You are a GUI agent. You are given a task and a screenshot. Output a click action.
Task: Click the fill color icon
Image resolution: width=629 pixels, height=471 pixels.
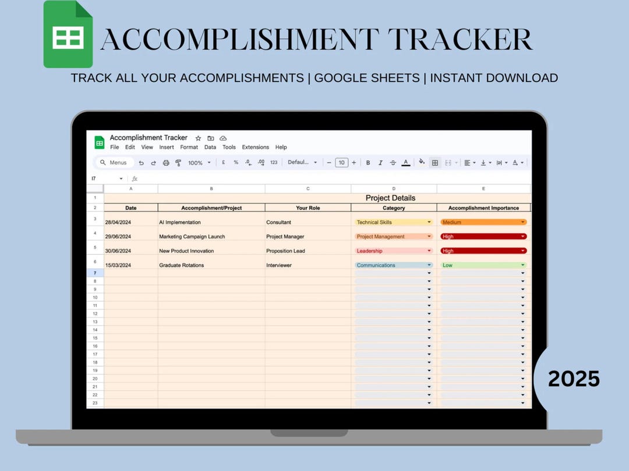click(x=422, y=163)
